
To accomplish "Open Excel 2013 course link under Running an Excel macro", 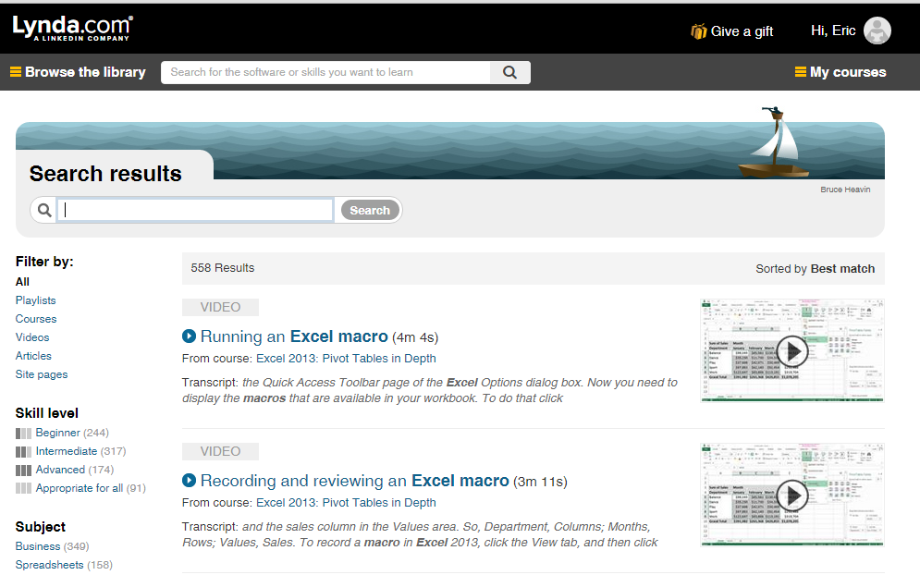I will click(x=346, y=359).
